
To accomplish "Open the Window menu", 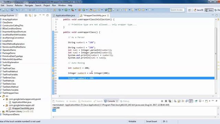I will click(x=62, y=6).
